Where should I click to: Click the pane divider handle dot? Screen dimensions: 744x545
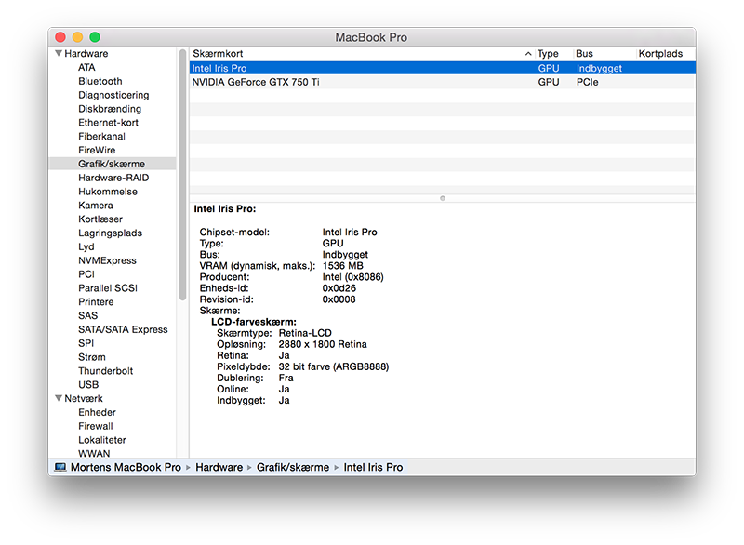click(x=442, y=197)
